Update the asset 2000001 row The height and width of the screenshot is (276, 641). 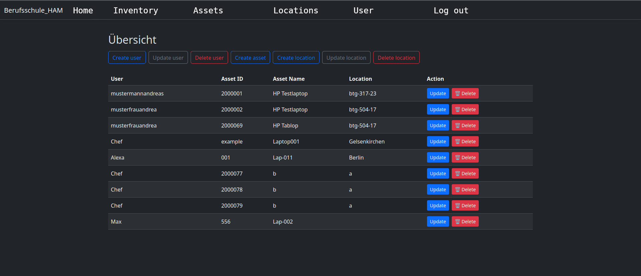tap(438, 93)
